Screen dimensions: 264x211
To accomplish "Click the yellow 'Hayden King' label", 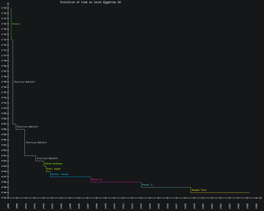I will (x=199, y=190).
